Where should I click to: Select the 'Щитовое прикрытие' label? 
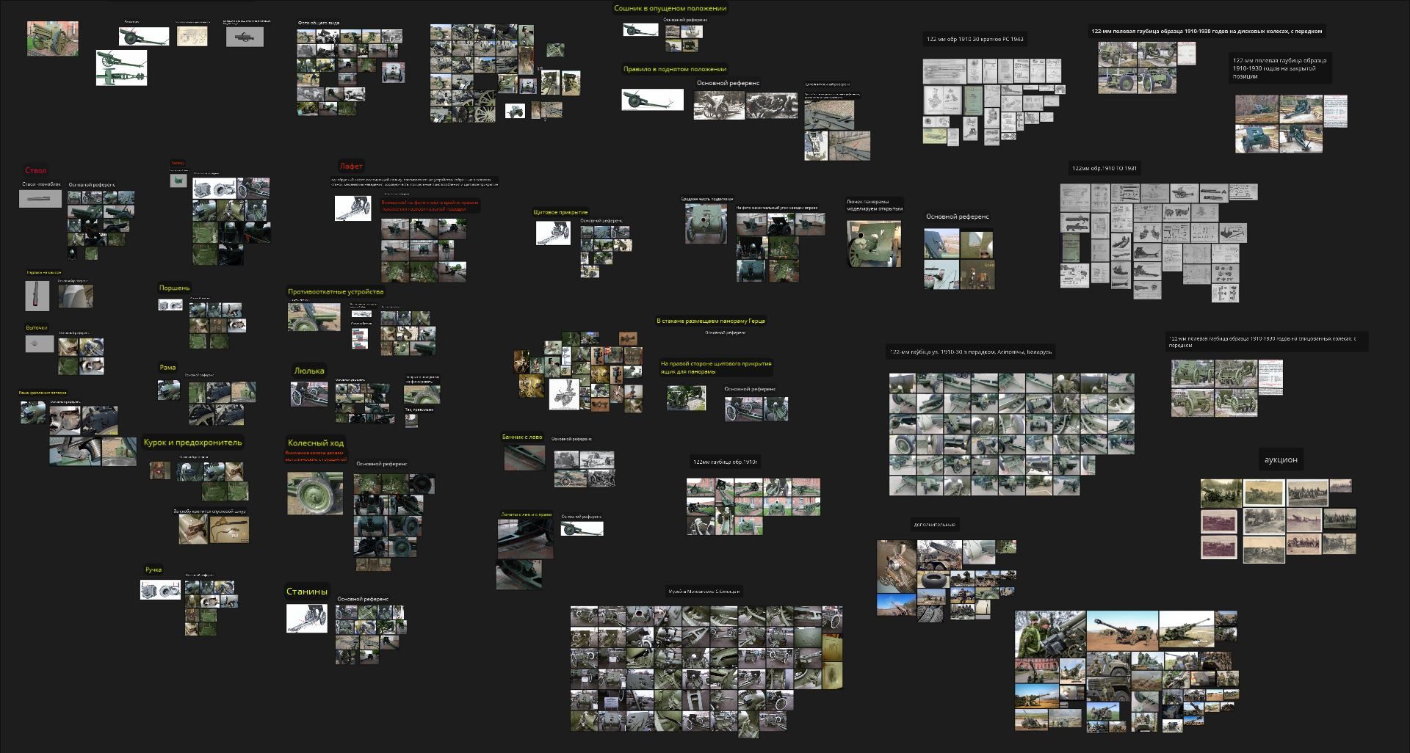560,212
